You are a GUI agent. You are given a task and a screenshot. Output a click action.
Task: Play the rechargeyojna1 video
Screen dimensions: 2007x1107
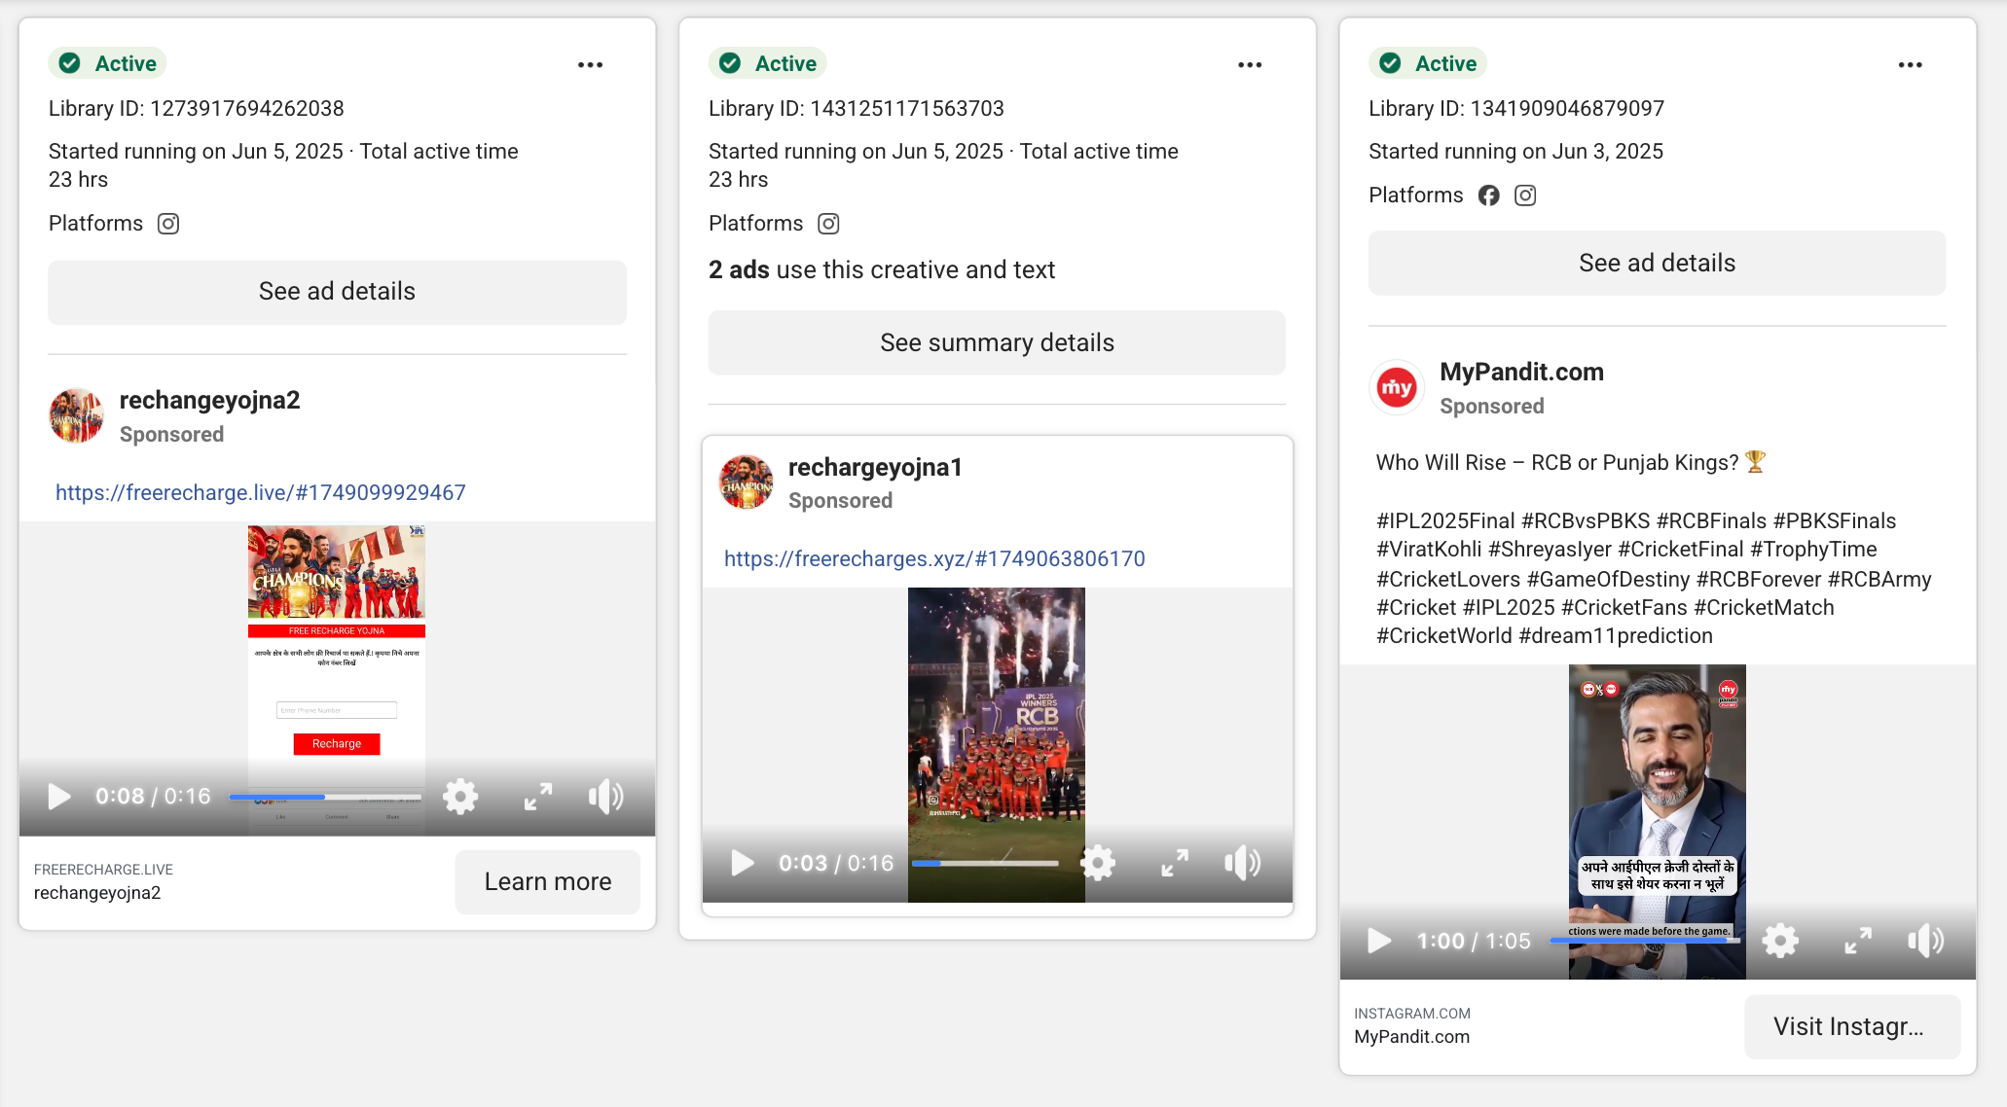tap(743, 863)
